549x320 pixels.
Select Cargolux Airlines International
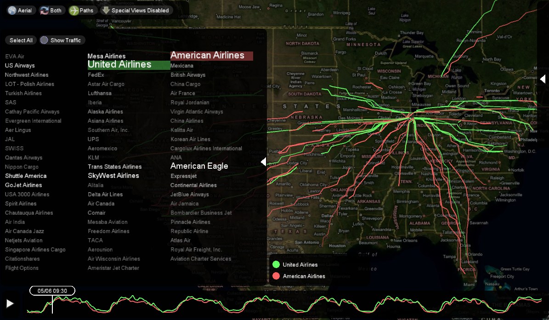click(x=206, y=149)
